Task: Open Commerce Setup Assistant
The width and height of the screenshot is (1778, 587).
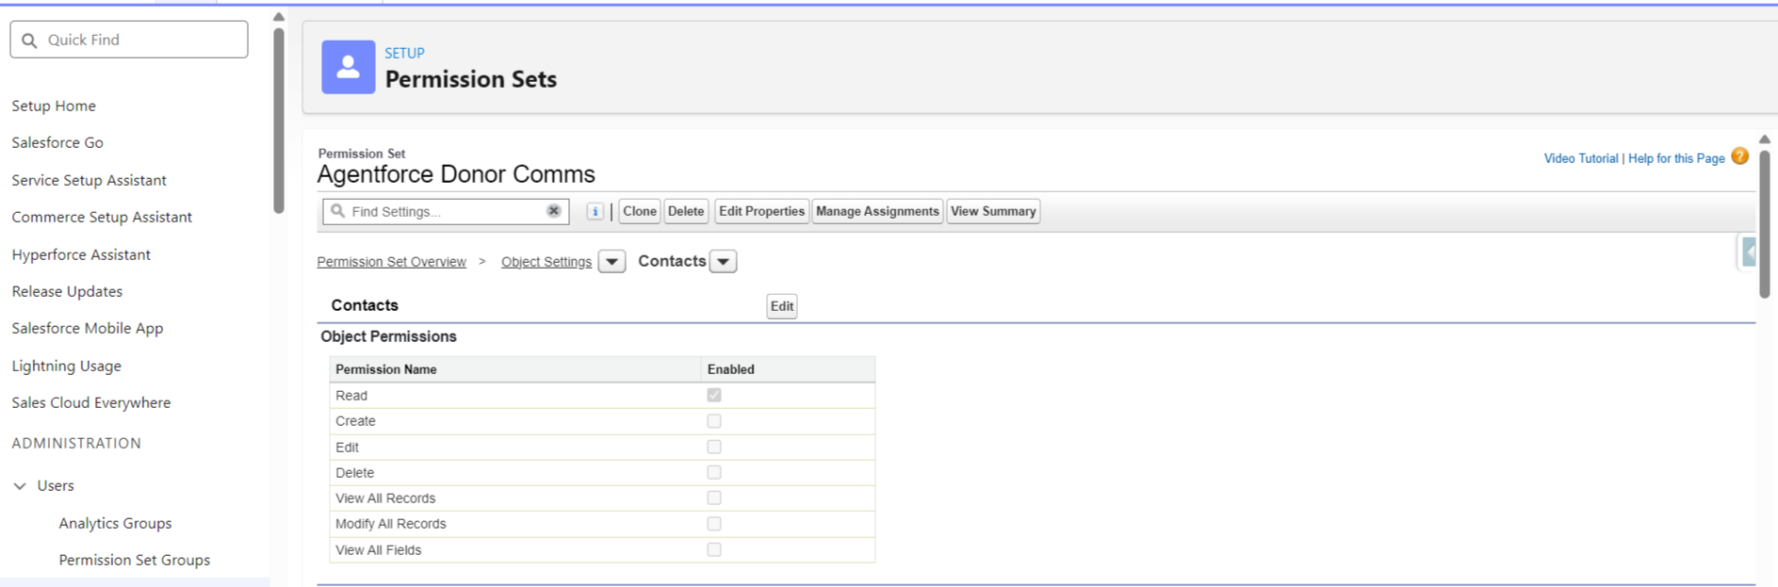Action: (102, 217)
